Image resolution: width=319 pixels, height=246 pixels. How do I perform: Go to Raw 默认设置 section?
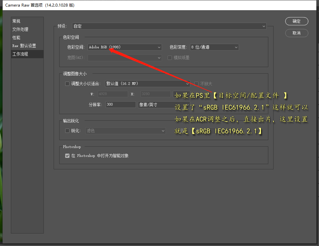24,46
